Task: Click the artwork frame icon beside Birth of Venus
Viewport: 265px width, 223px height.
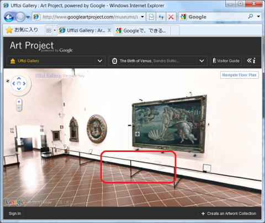Action: point(114,61)
